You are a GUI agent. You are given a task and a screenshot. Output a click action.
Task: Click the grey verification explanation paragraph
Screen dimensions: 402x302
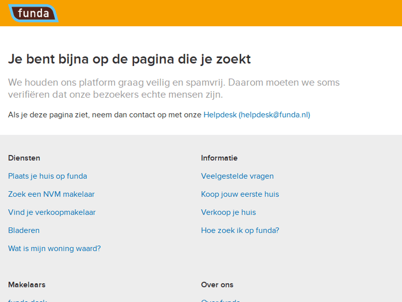tap(174, 89)
